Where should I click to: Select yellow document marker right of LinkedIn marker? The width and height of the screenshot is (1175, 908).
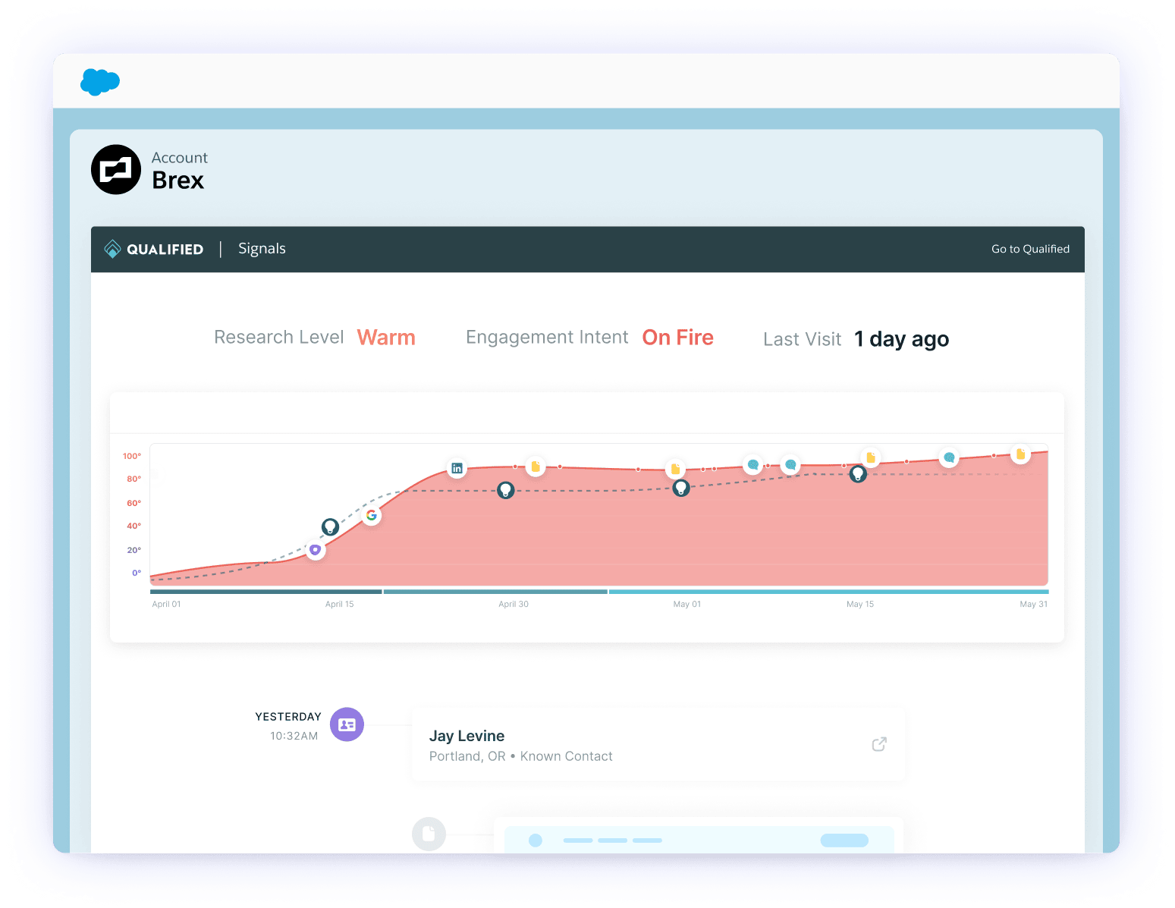click(536, 467)
